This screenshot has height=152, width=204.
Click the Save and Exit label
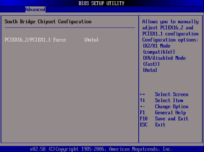[171, 119]
